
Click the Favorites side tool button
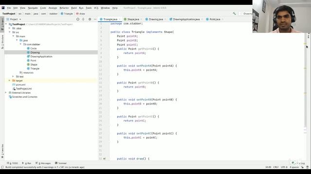click(2, 151)
